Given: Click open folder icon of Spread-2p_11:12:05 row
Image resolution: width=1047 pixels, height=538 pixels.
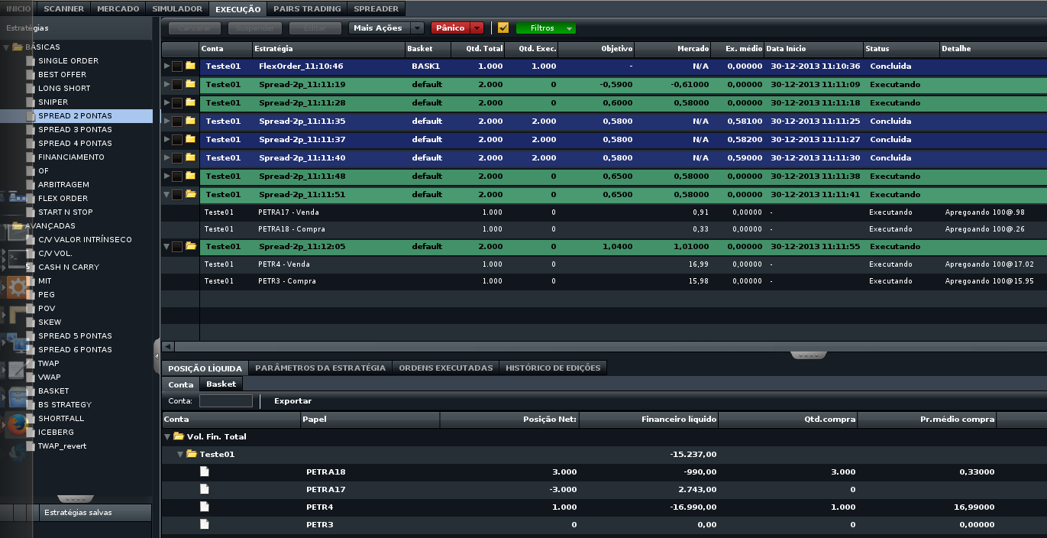Looking at the screenshot, I should tap(190, 246).
